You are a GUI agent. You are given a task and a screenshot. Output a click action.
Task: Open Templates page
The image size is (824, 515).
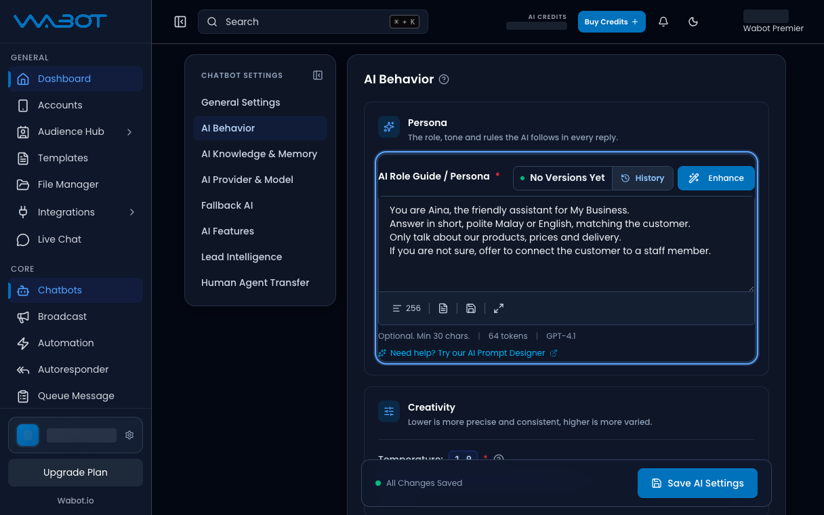[75, 158]
